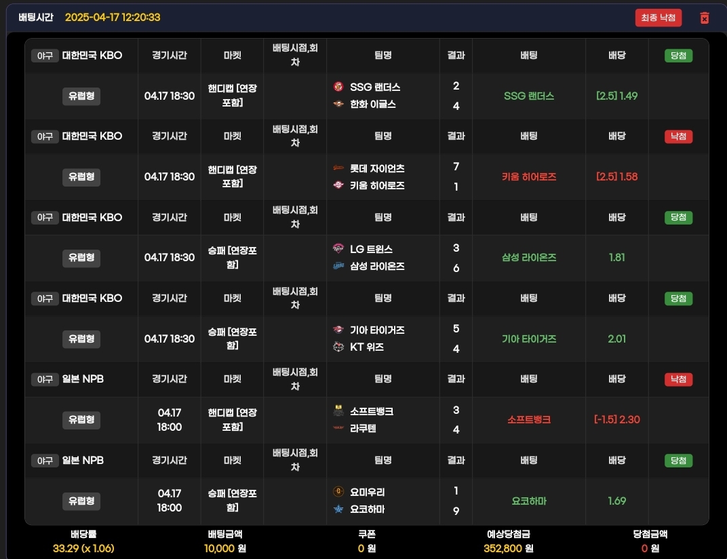Image resolution: width=727 pixels, height=559 pixels.
Task: Click 유럽형 tag in the 소프트뱅크 row
Action: [81, 419]
